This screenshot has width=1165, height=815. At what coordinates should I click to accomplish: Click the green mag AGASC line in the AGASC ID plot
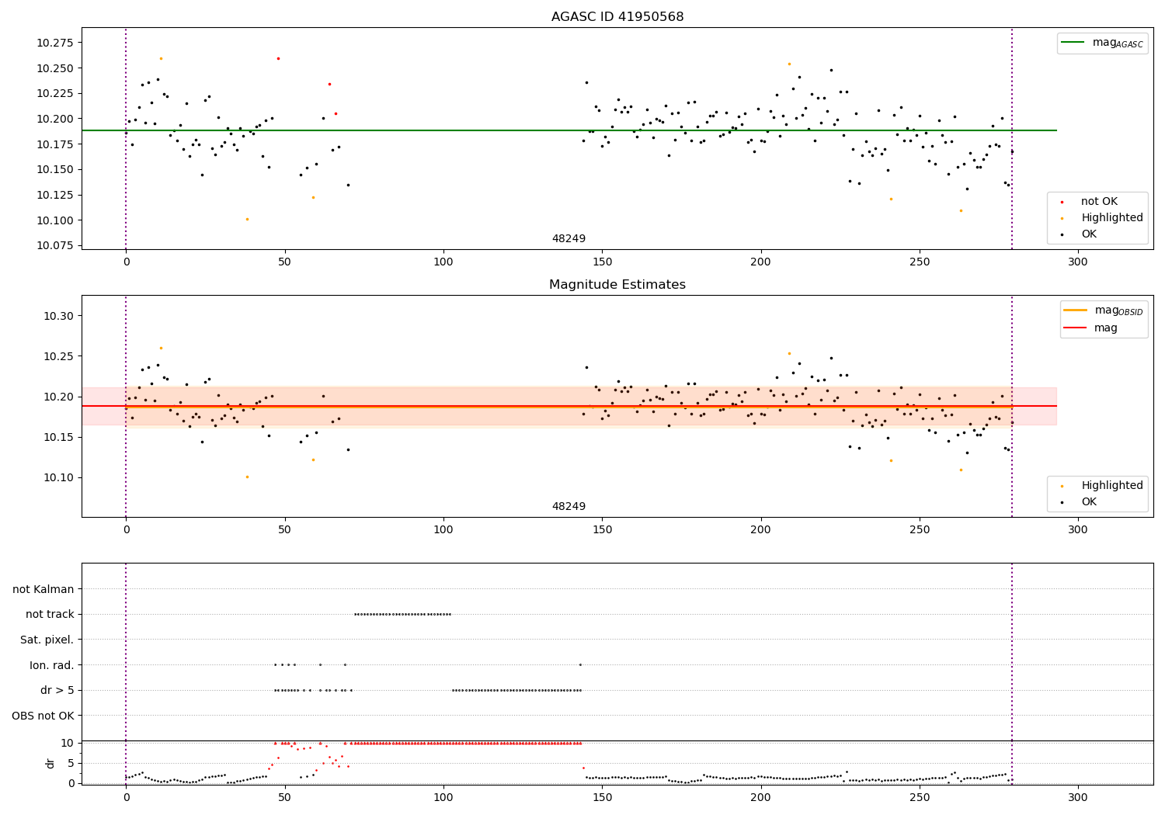569,130
